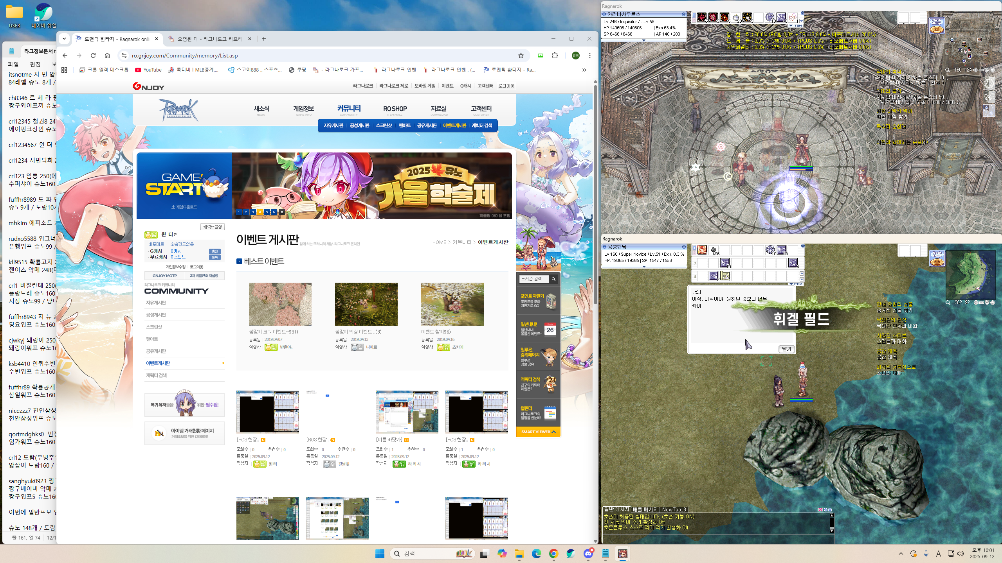Use stone item 496 in 용병행님 hotbar
The image size is (1002, 563).
714,250
